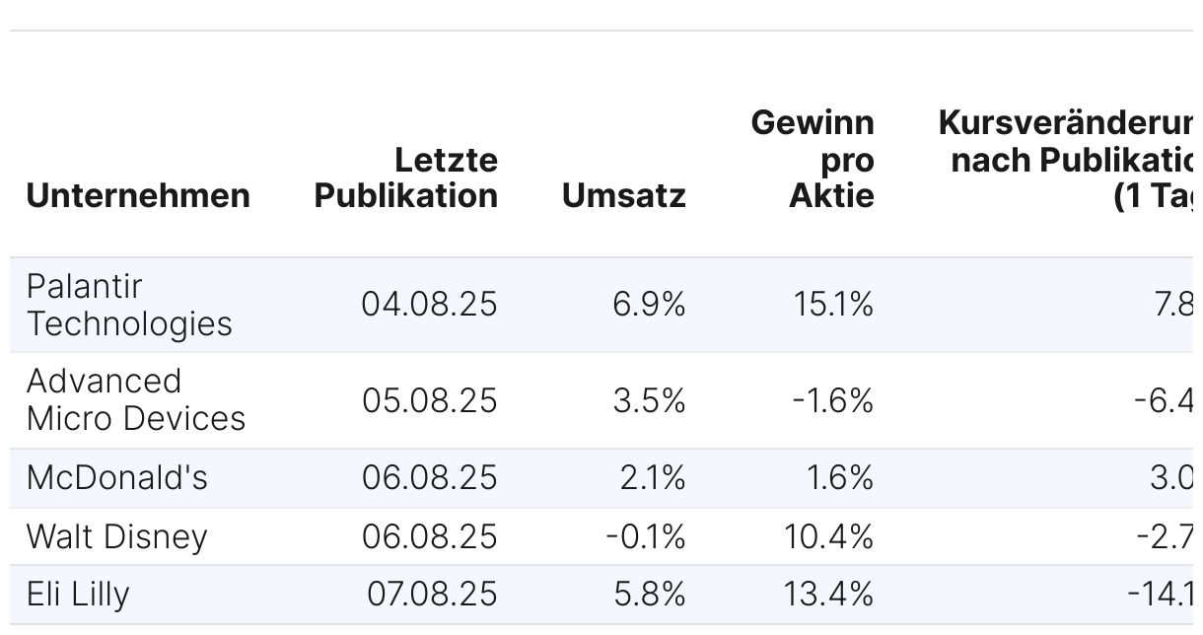The height and width of the screenshot is (635, 1203).
Task: Select the Advanced Micro Devices company name
Action: [x=136, y=399]
